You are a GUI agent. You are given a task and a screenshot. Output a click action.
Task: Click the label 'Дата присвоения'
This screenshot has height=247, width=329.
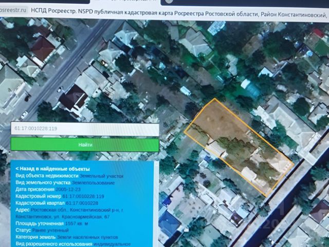coord(35,189)
